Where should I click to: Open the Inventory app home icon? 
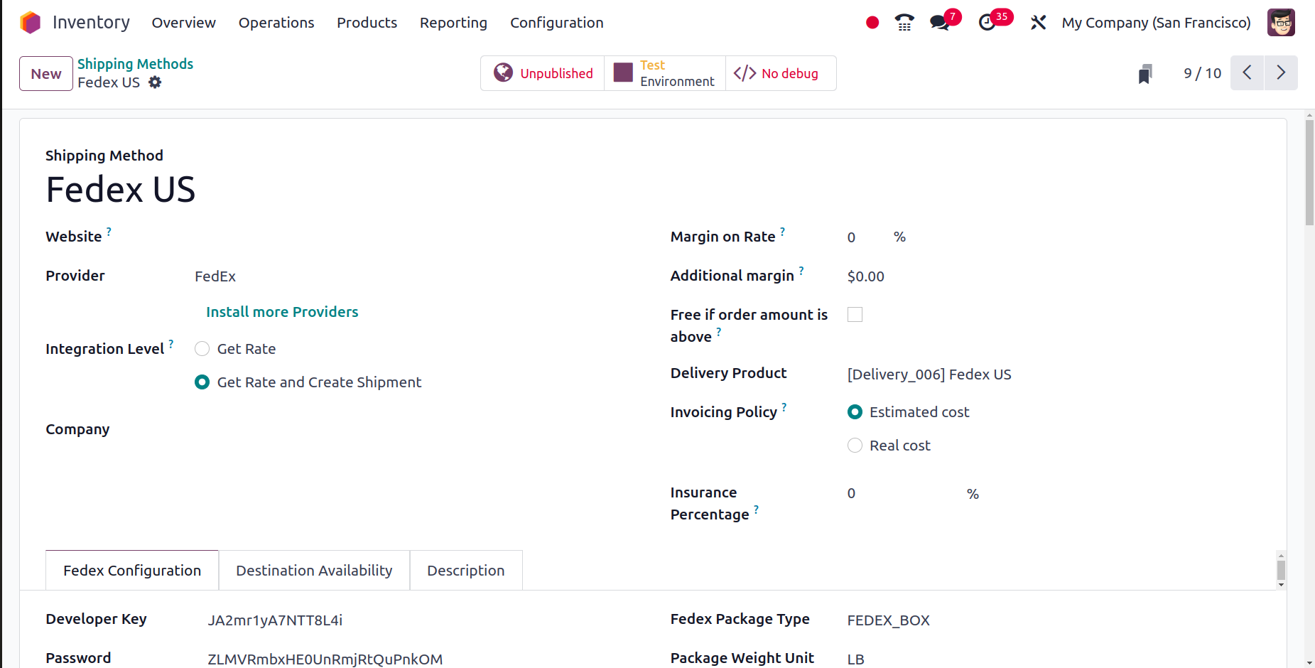click(31, 23)
